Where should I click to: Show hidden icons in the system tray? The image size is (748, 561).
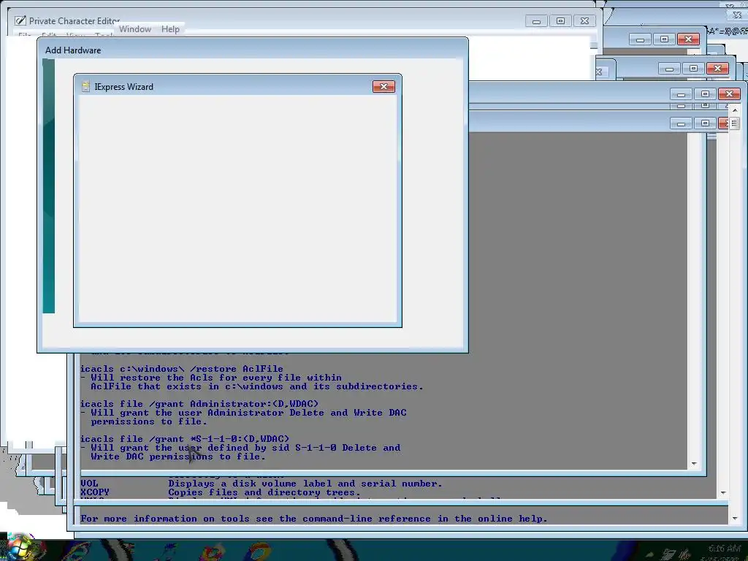(x=649, y=554)
